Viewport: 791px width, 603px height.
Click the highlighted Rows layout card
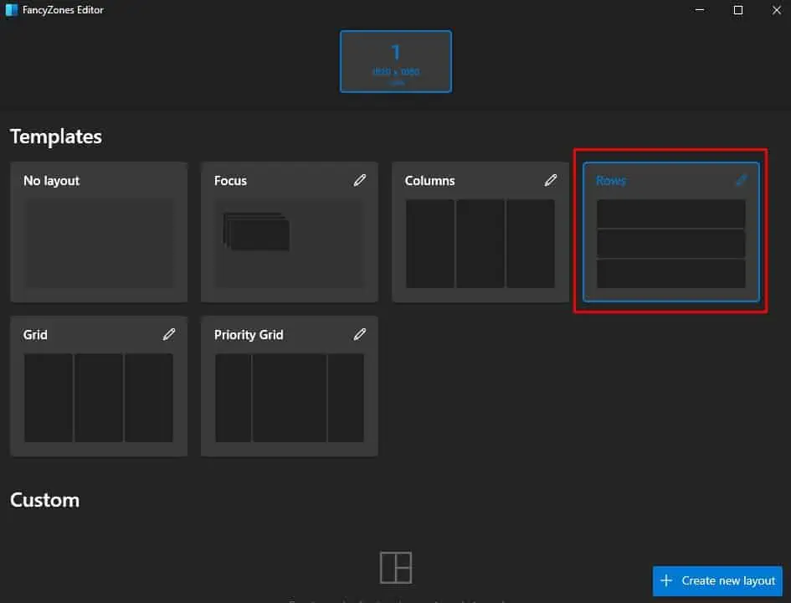670,232
